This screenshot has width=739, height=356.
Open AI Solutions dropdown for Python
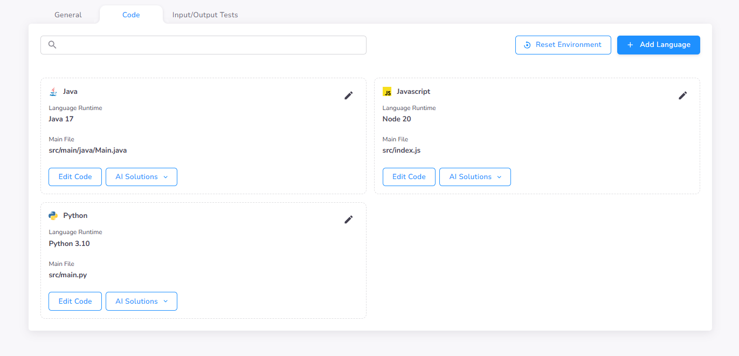point(141,301)
